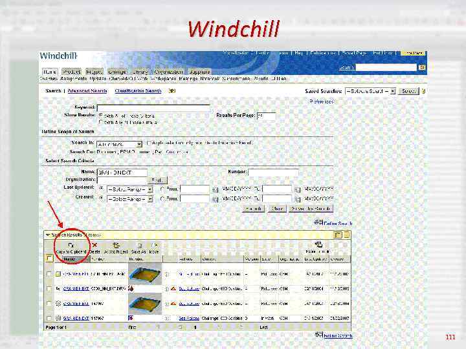Click the Move icon in results toolbar
The height and width of the screenshot is (349, 466).
[x=154, y=246]
